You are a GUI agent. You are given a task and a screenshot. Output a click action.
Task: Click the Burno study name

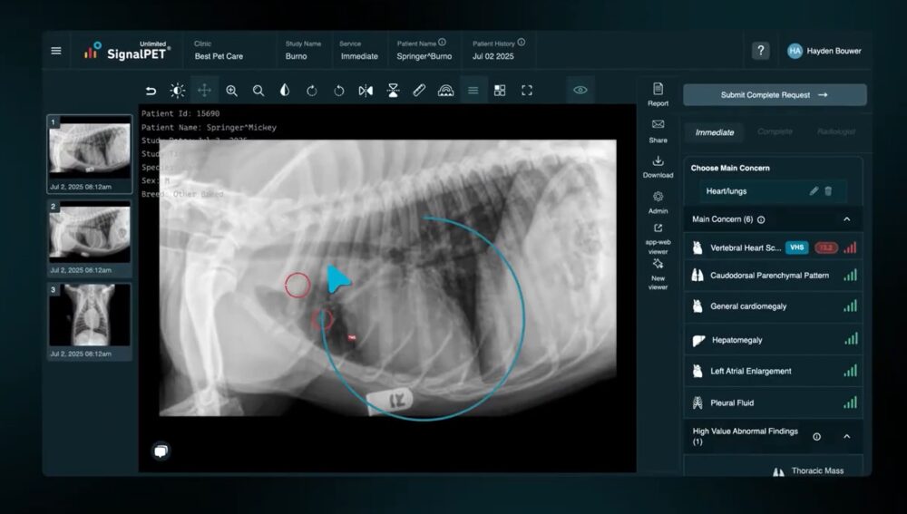pyautogui.click(x=297, y=56)
